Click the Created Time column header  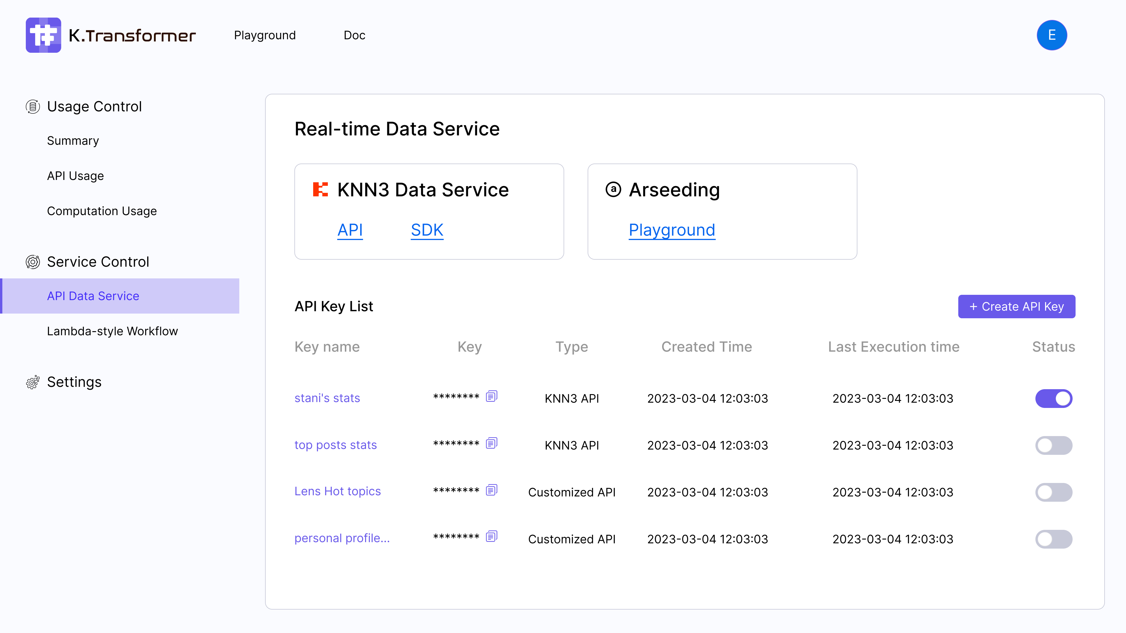click(x=707, y=347)
